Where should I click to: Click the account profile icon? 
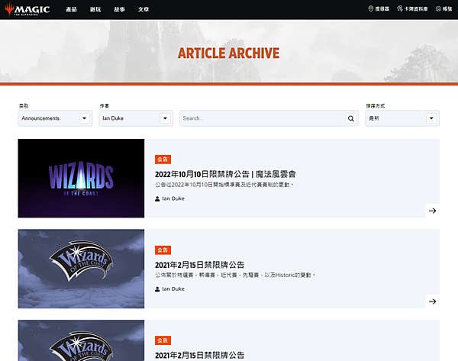coord(438,8)
